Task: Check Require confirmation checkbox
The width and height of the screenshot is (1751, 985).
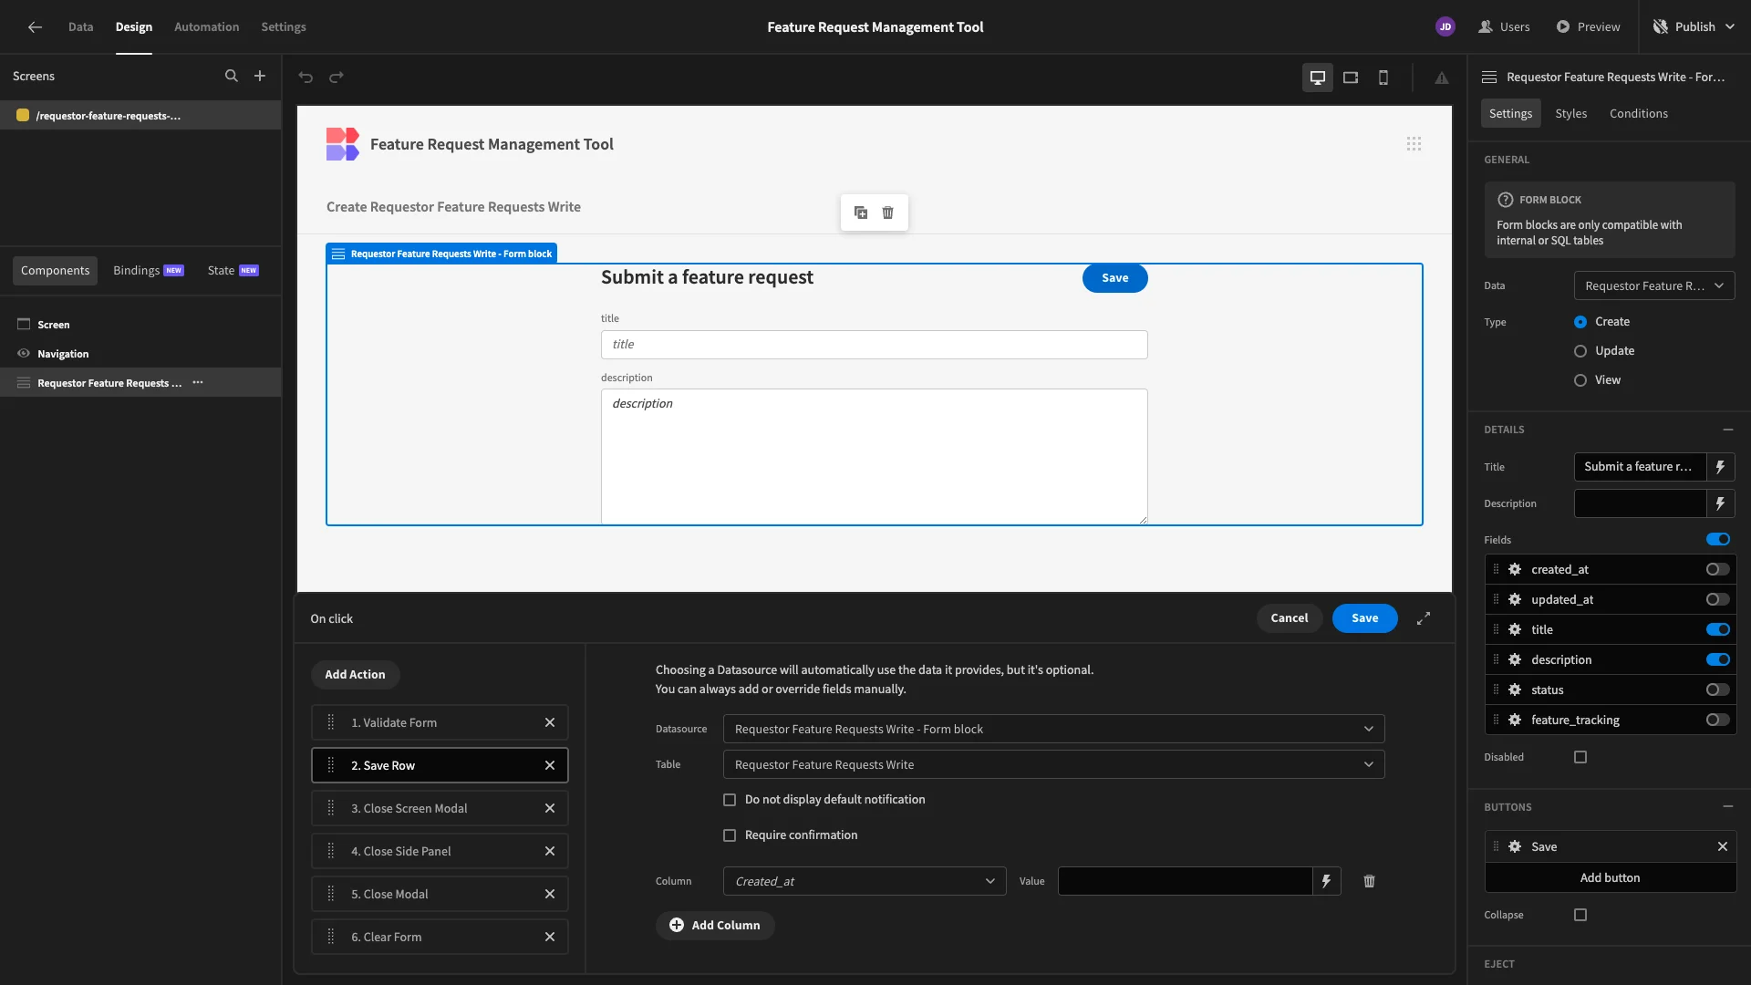Action: 730,835
